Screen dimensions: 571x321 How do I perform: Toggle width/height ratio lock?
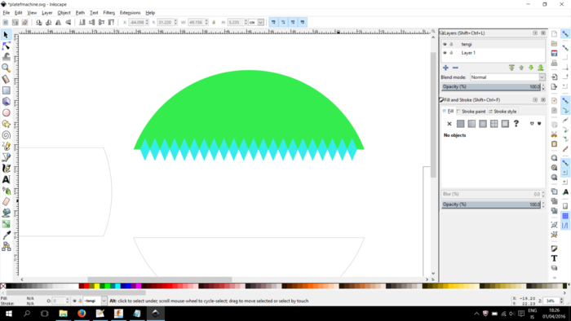point(214,22)
